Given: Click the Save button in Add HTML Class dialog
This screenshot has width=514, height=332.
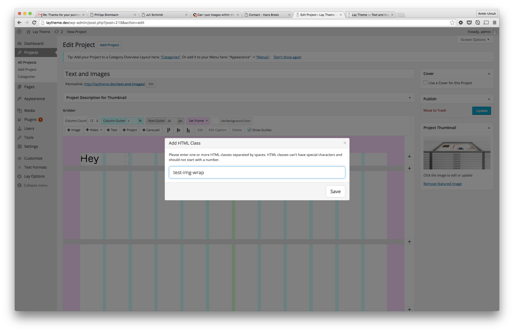Looking at the screenshot, I should pyautogui.click(x=335, y=191).
